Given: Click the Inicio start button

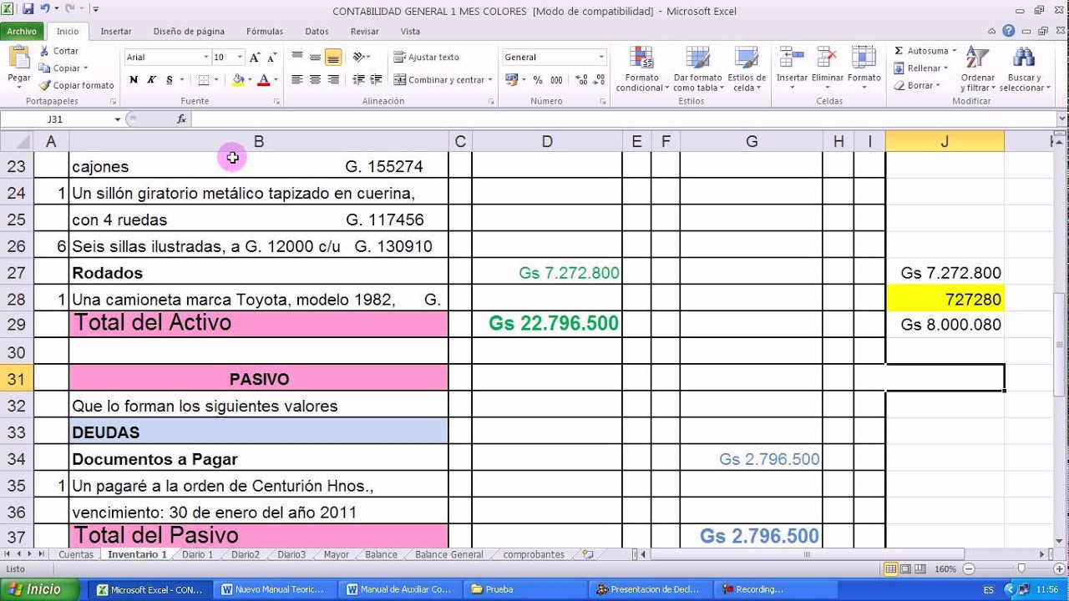Looking at the screenshot, I should coord(41,589).
